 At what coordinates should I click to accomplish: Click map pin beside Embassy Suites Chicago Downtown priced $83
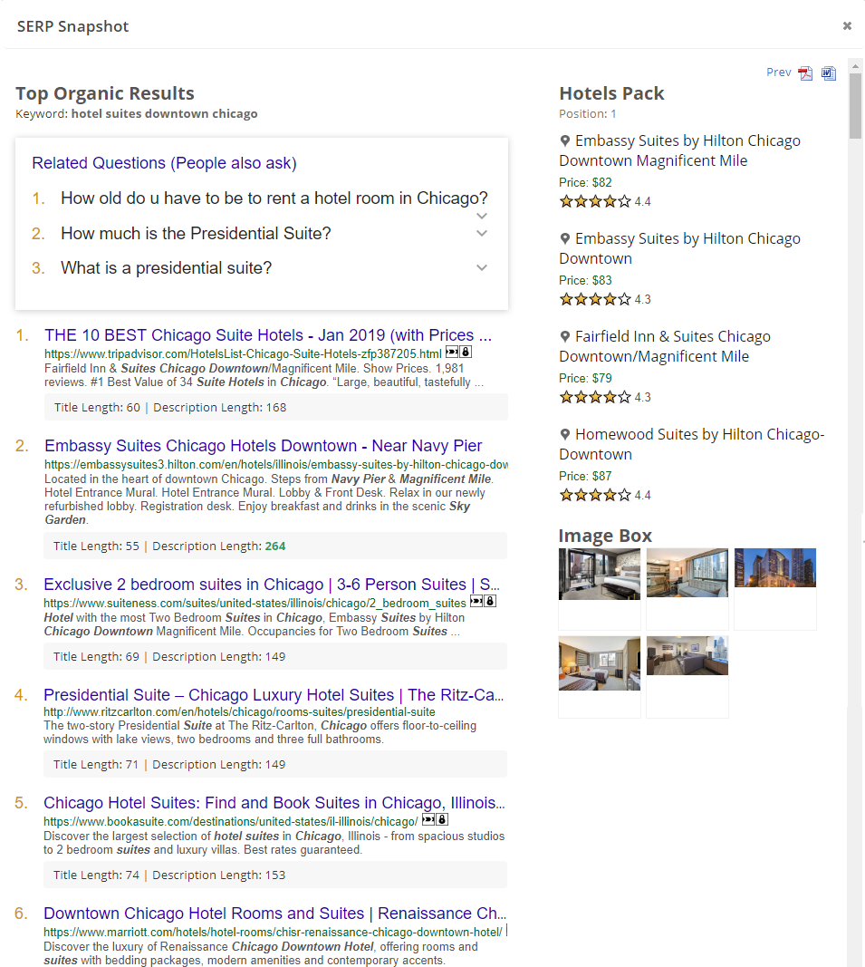point(565,239)
